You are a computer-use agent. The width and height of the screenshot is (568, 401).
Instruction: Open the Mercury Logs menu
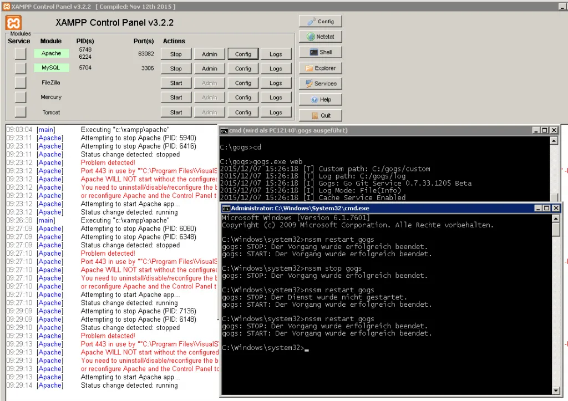(276, 98)
